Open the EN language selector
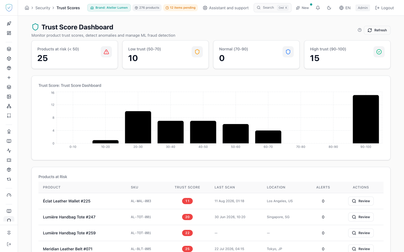Viewport: 404px width, 252px height. point(345,8)
